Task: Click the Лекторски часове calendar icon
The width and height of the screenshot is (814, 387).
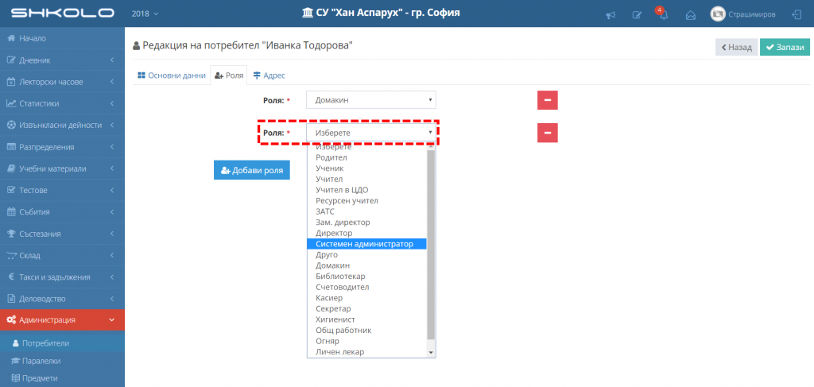Action: tap(10, 82)
